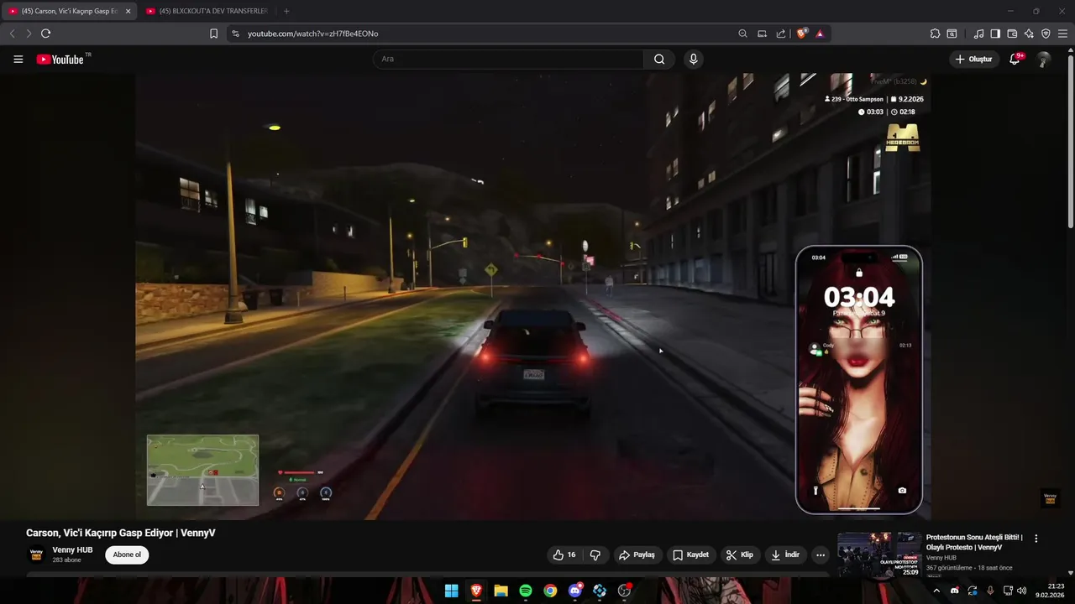Like the video with thumbs up
Screen dimensions: 1075x604
(564, 555)
